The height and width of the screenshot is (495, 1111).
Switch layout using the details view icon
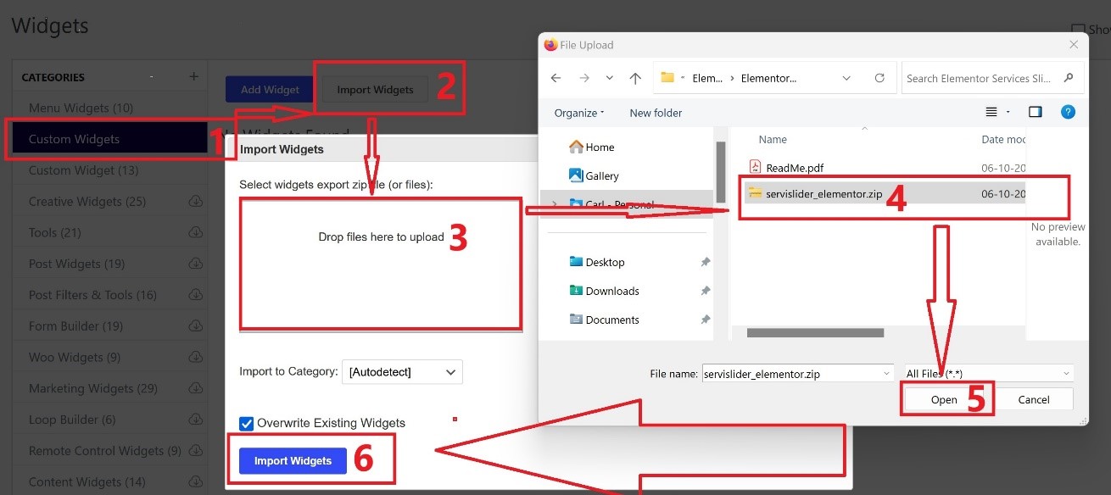(989, 111)
